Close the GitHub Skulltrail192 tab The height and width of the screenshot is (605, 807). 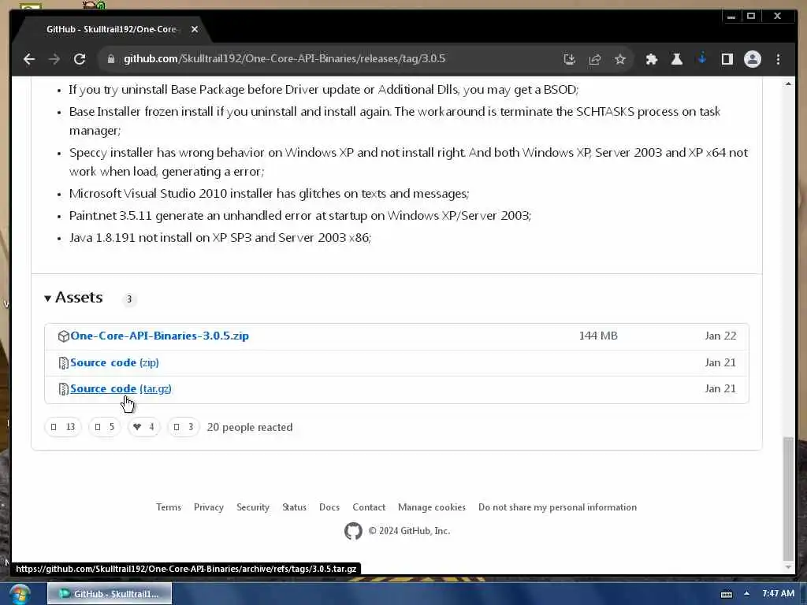pyautogui.click(x=195, y=29)
